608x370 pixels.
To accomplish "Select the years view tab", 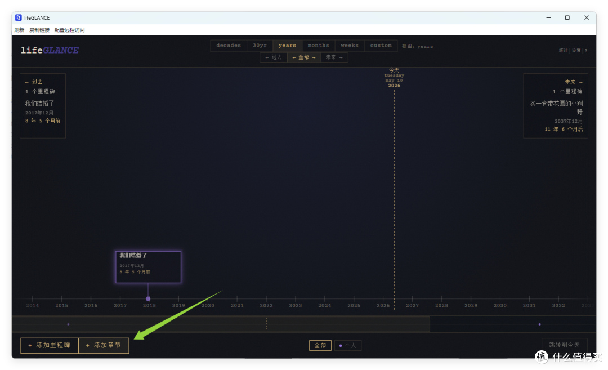I will pyautogui.click(x=287, y=46).
